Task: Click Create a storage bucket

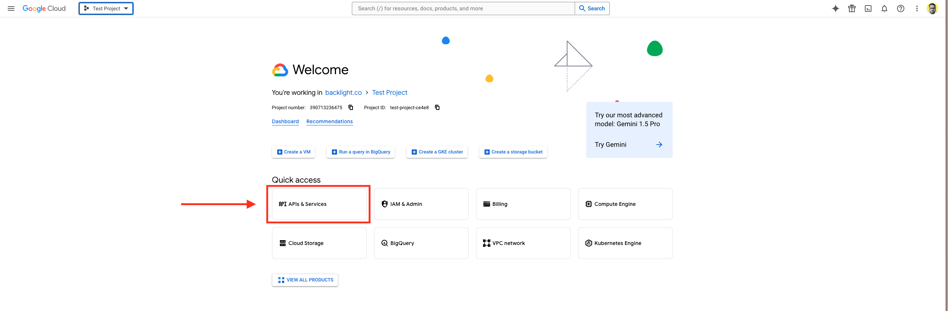Action: point(513,152)
